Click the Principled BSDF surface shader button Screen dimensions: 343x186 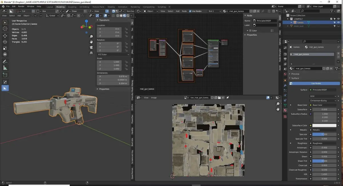[322, 90]
